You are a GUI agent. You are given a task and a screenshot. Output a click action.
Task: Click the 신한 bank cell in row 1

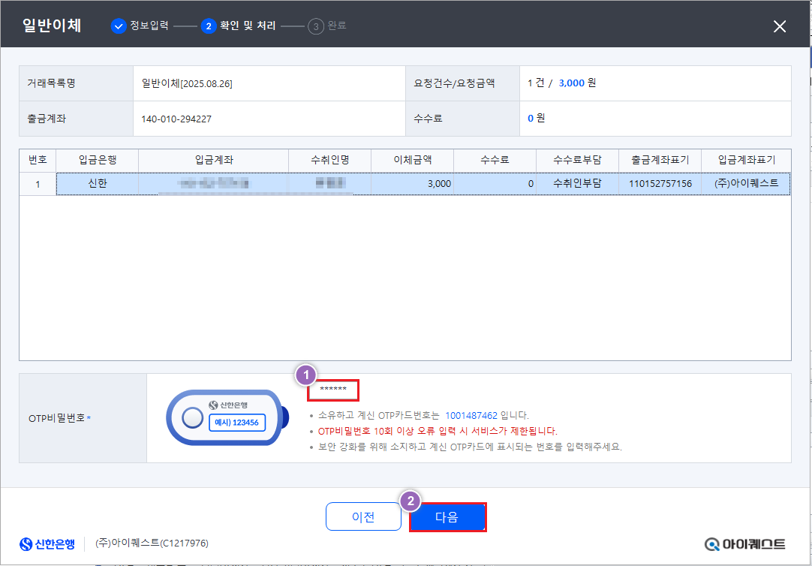tap(98, 183)
